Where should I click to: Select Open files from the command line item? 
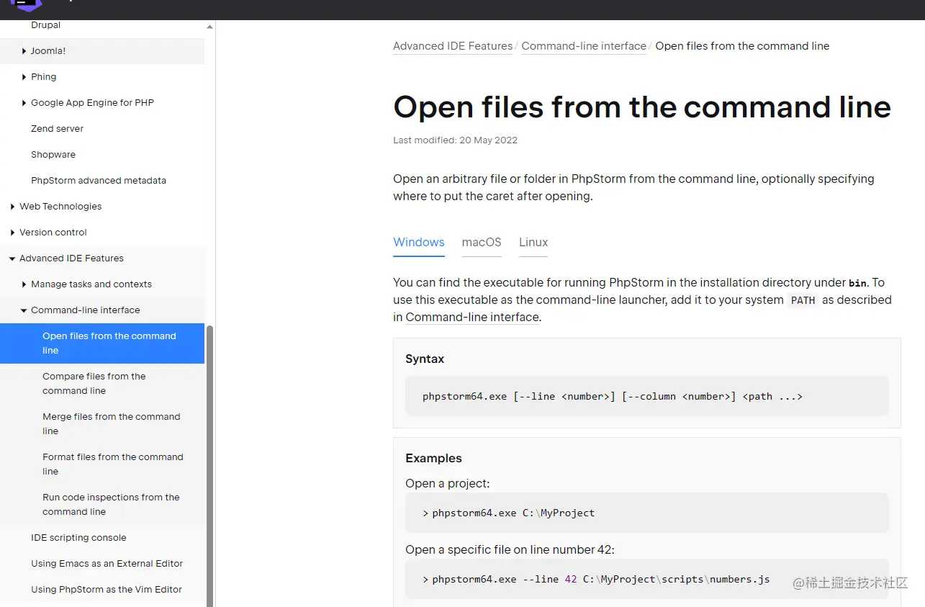[102, 343]
